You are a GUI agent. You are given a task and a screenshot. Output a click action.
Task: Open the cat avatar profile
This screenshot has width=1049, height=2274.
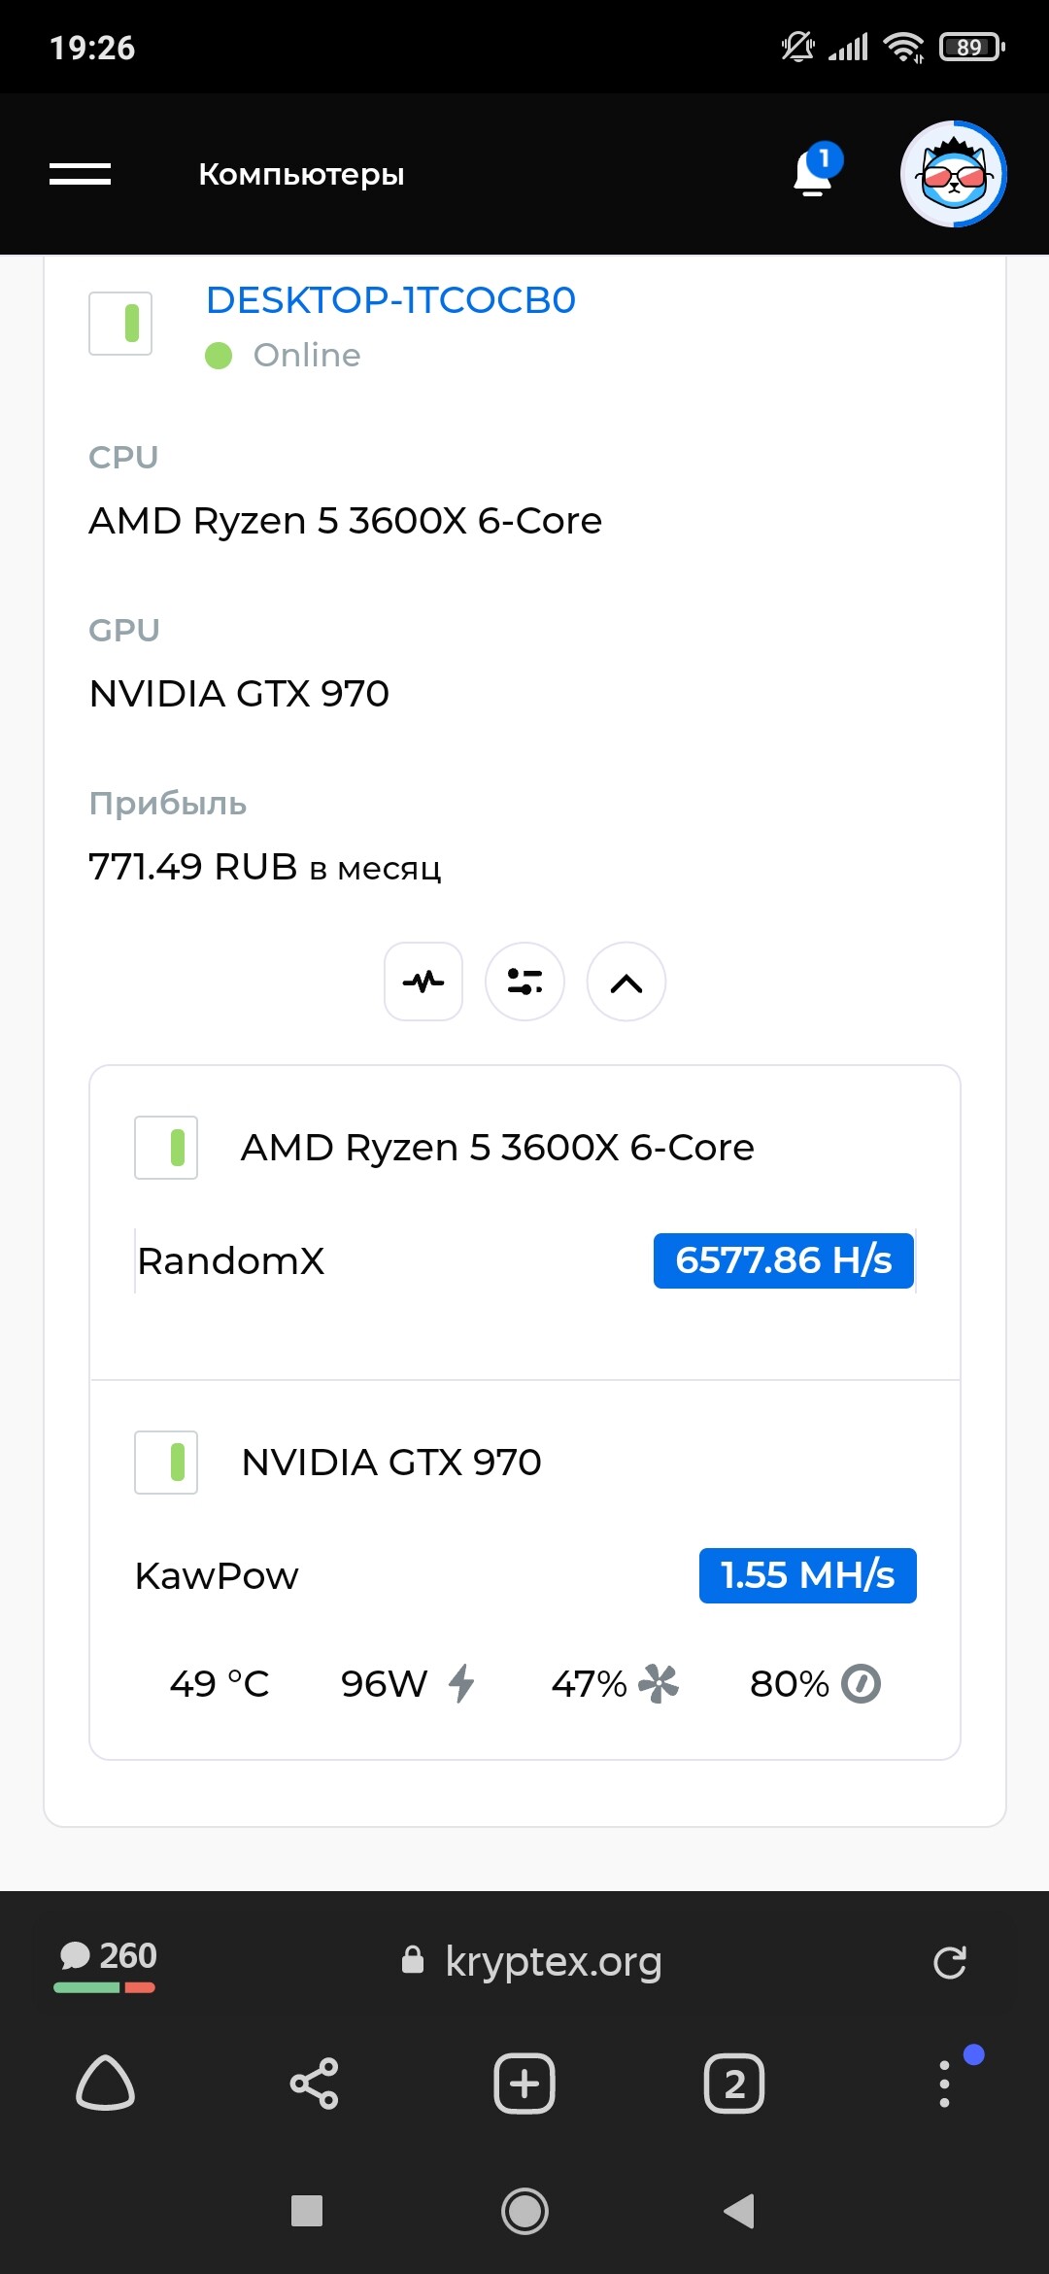(x=954, y=174)
